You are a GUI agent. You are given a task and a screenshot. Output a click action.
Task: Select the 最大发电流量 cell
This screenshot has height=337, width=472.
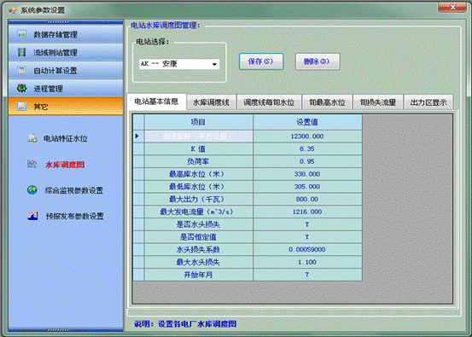pos(199,212)
